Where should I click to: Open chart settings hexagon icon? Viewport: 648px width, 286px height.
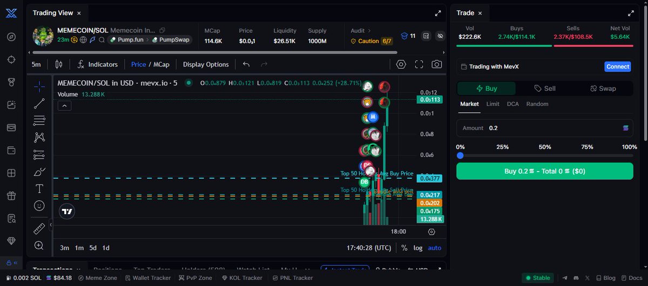pyautogui.click(x=401, y=64)
